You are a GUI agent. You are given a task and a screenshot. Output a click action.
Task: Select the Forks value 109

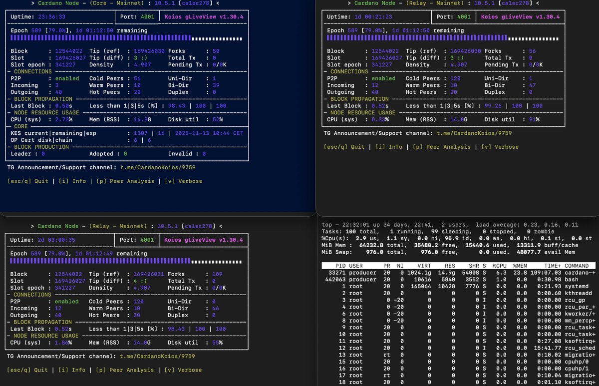[x=217, y=274]
